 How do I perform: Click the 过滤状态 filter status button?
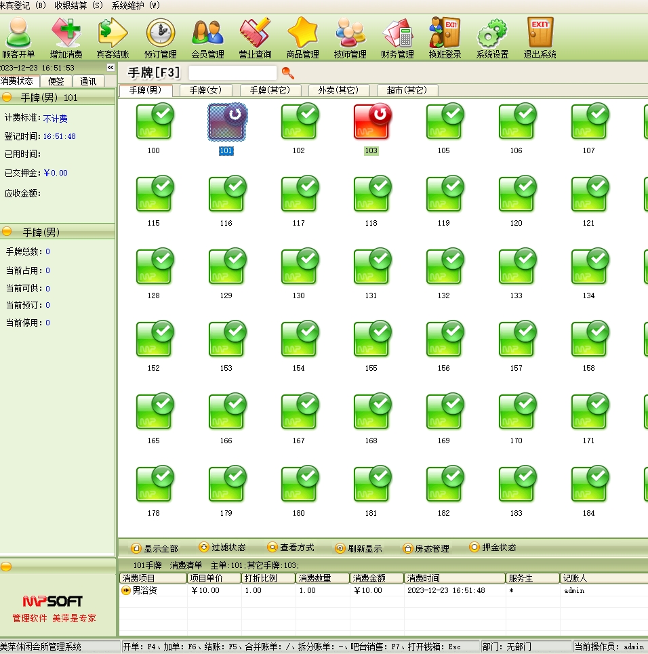pyautogui.click(x=222, y=548)
